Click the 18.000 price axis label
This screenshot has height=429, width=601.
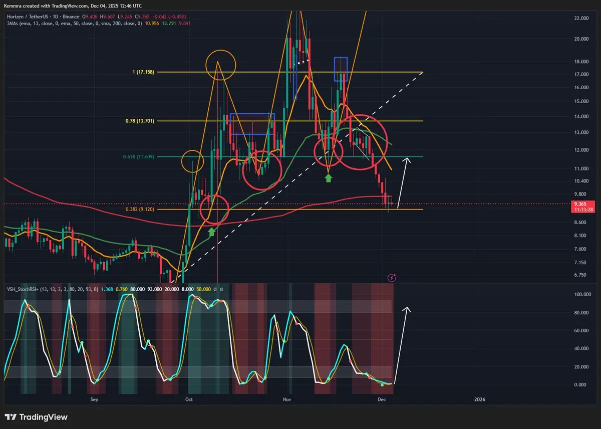(x=581, y=62)
